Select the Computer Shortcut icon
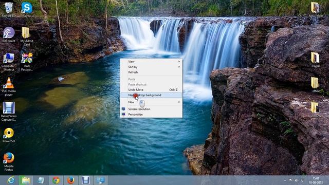 coord(9,62)
